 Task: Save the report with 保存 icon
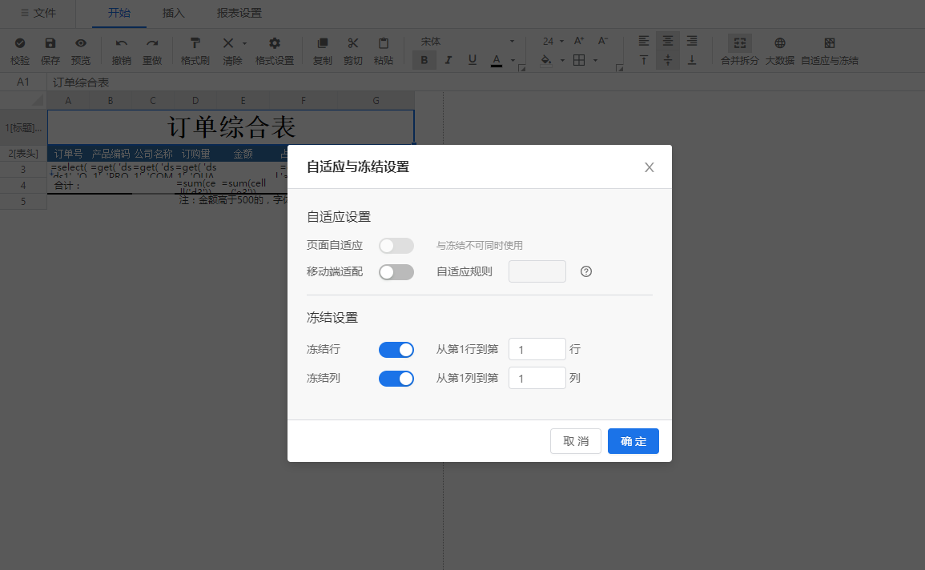[x=50, y=43]
